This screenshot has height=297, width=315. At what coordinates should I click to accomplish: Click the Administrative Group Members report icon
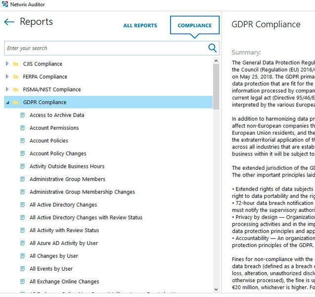pyautogui.click(x=23, y=179)
